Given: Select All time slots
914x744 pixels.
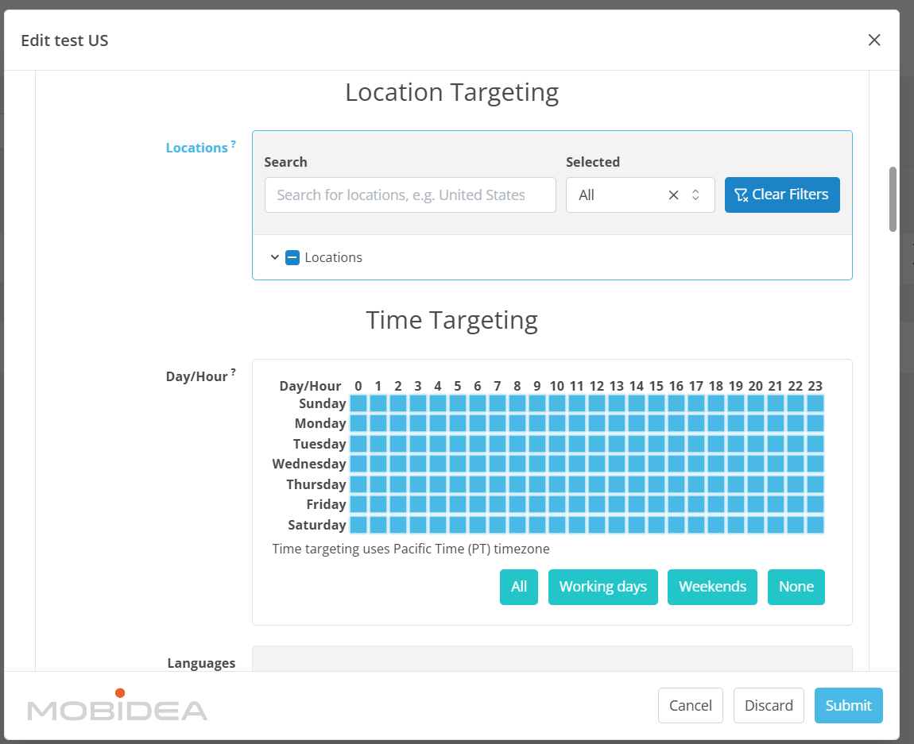Looking at the screenshot, I should 518,587.
